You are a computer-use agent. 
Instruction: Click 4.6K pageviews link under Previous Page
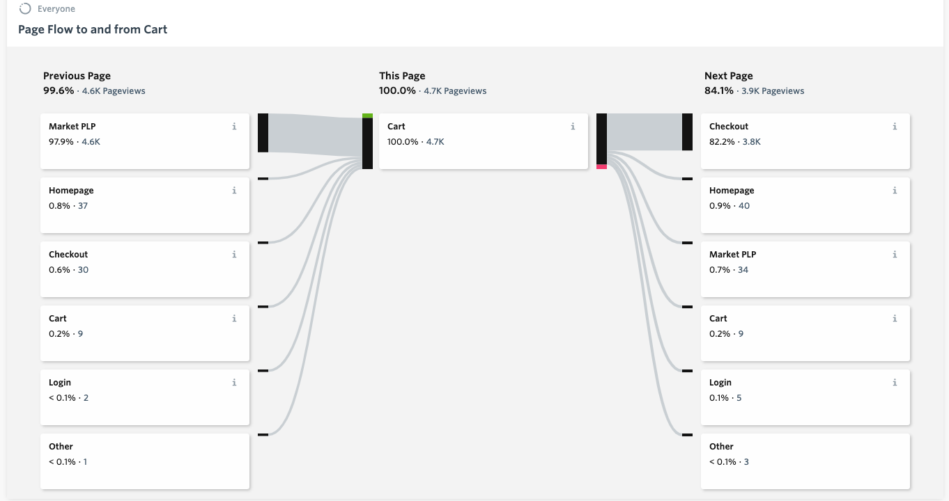point(114,91)
